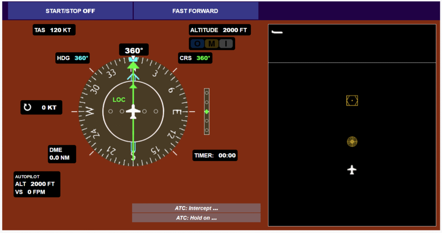The width and height of the screenshot is (442, 233).
Task: Click the HDG 360° heading selector
Action: click(x=73, y=58)
